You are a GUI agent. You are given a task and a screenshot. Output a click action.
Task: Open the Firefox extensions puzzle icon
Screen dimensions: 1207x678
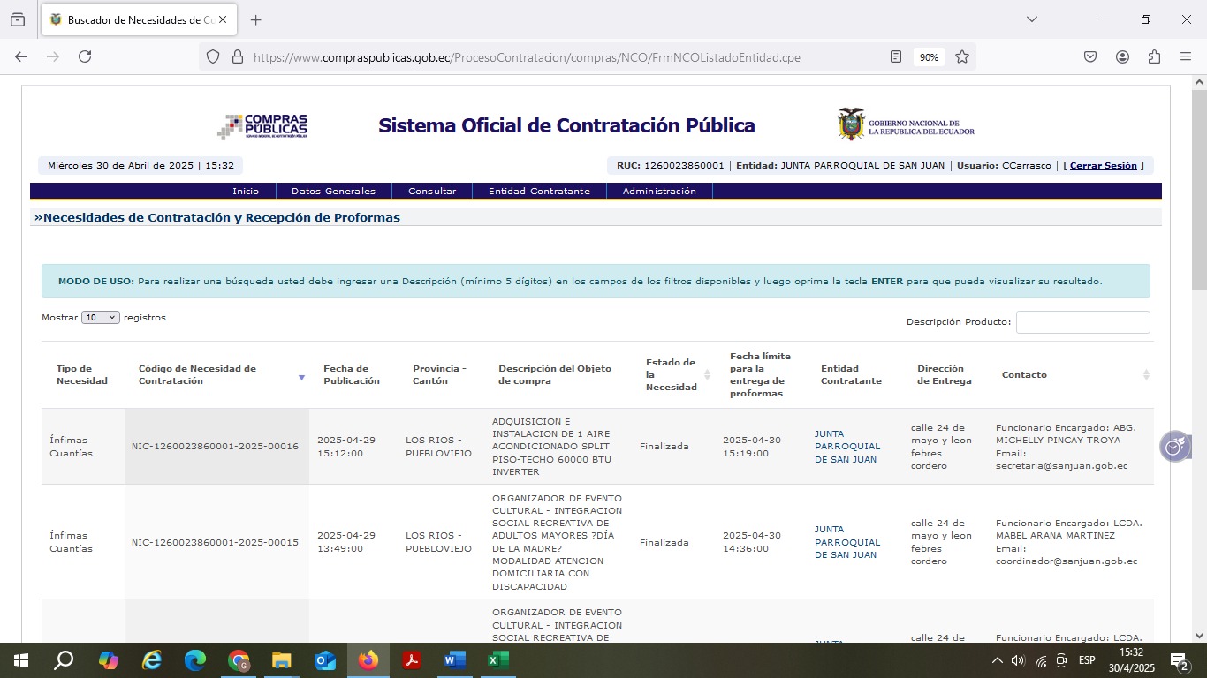pos(1154,56)
